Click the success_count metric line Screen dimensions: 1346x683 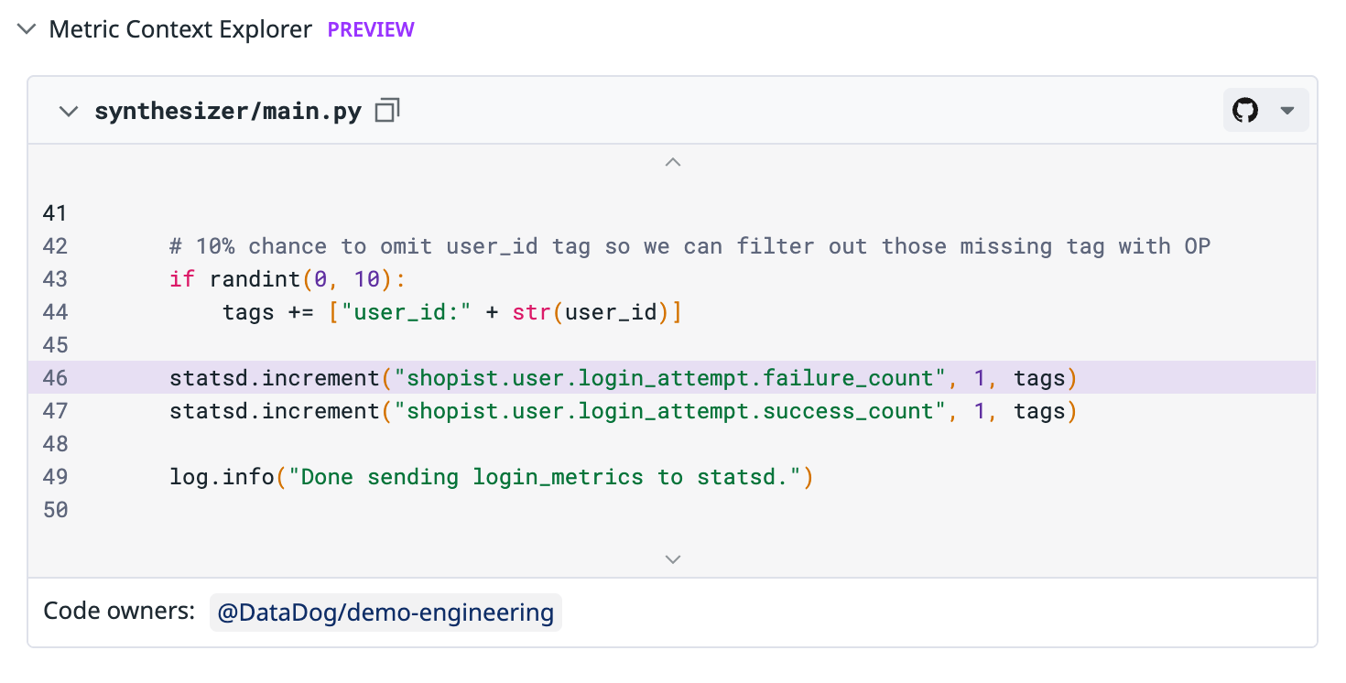(x=621, y=410)
